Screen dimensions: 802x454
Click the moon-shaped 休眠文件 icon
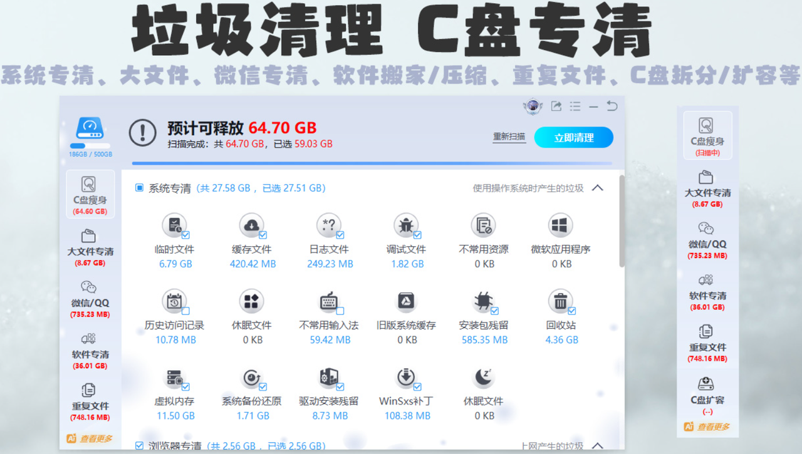click(483, 377)
